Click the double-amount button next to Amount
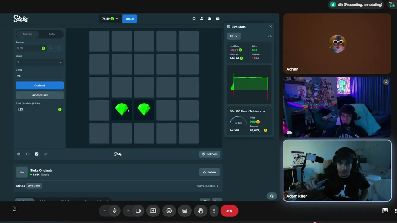This screenshot has height=223, width=397. (59, 48)
